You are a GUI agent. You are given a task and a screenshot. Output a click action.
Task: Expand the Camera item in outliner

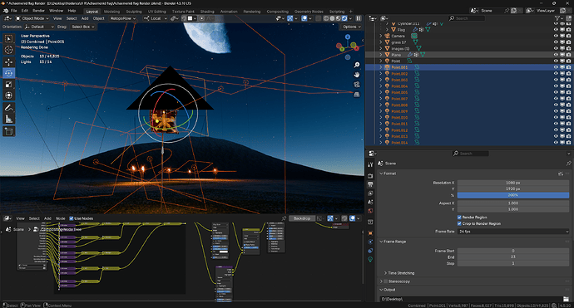381,36
